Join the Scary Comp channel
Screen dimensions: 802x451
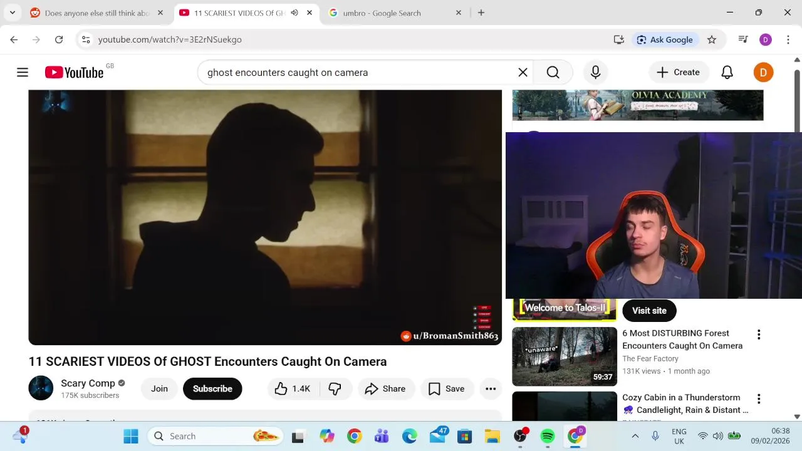point(159,389)
